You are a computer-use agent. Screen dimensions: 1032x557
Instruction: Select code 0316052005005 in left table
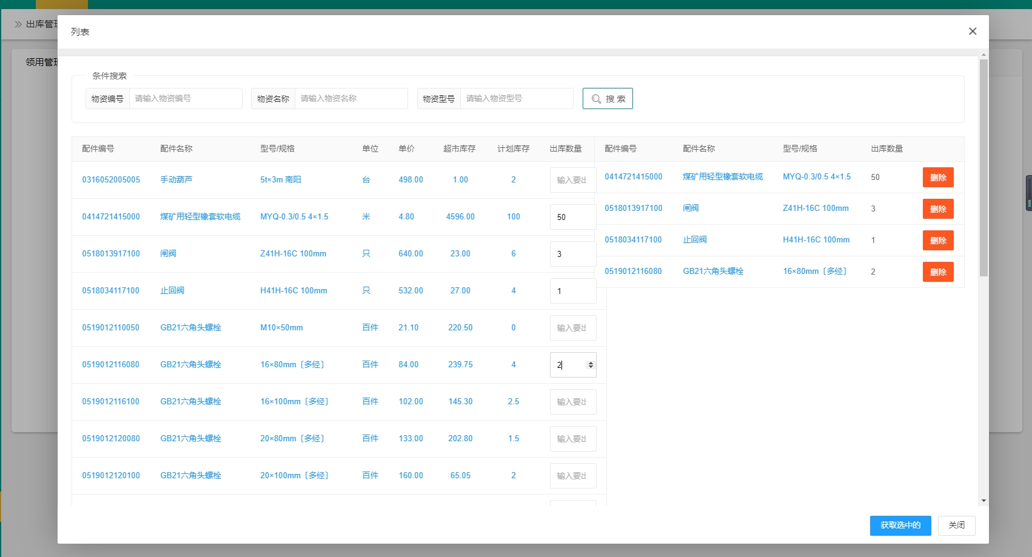point(111,180)
